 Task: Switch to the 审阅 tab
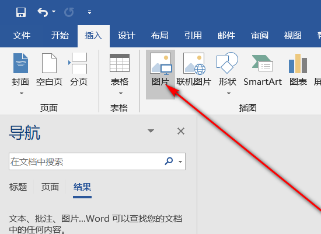click(x=260, y=36)
